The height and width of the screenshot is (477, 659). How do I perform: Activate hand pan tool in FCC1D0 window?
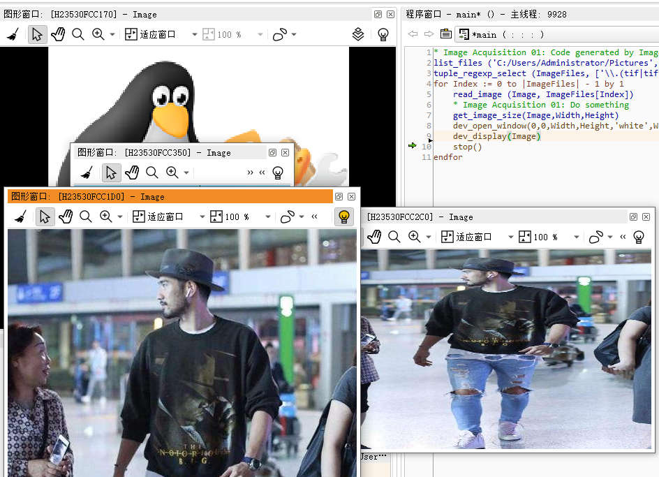(66, 217)
